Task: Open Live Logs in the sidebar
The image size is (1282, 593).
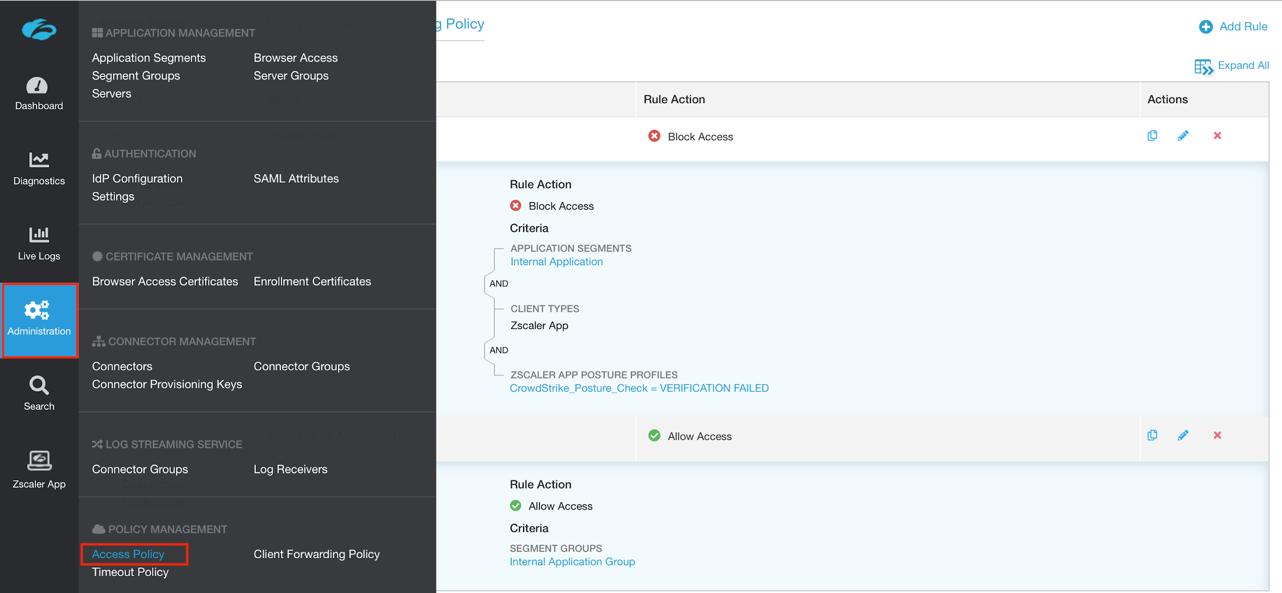Action: (x=39, y=244)
